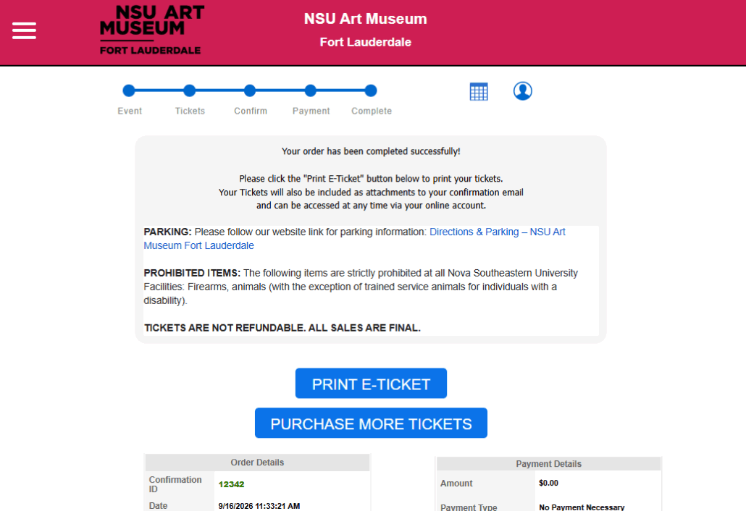
Task: Click the Payment Type label
Action: click(469, 507)
